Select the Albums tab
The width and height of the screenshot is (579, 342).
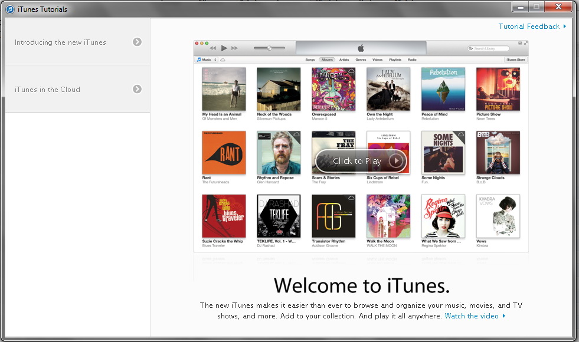[327, 60]
